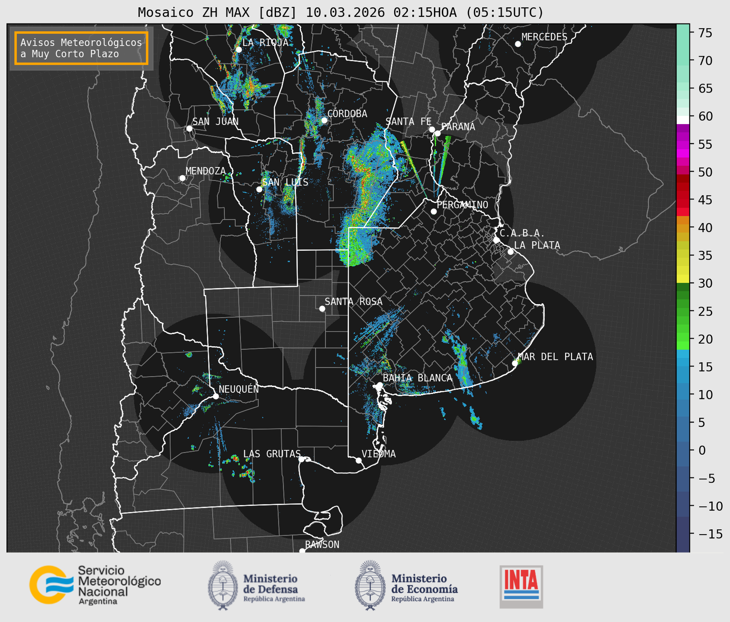Image resolution: width=730 pixels, height=622 pixels.
Task: Click the Bahía Blanca marker dot
Action: [379, 385]
